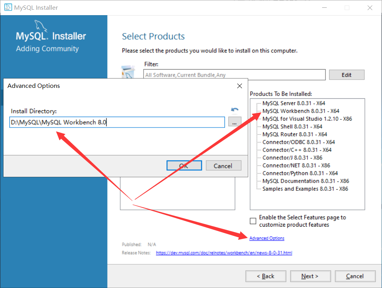Close the MySQL Installer window
The image size is (382, 288).
(x=370, y=8)
